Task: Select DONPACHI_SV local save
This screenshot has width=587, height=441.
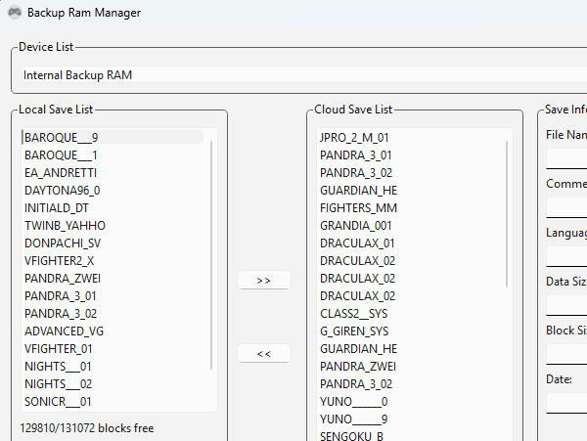Action: (113, 243)
